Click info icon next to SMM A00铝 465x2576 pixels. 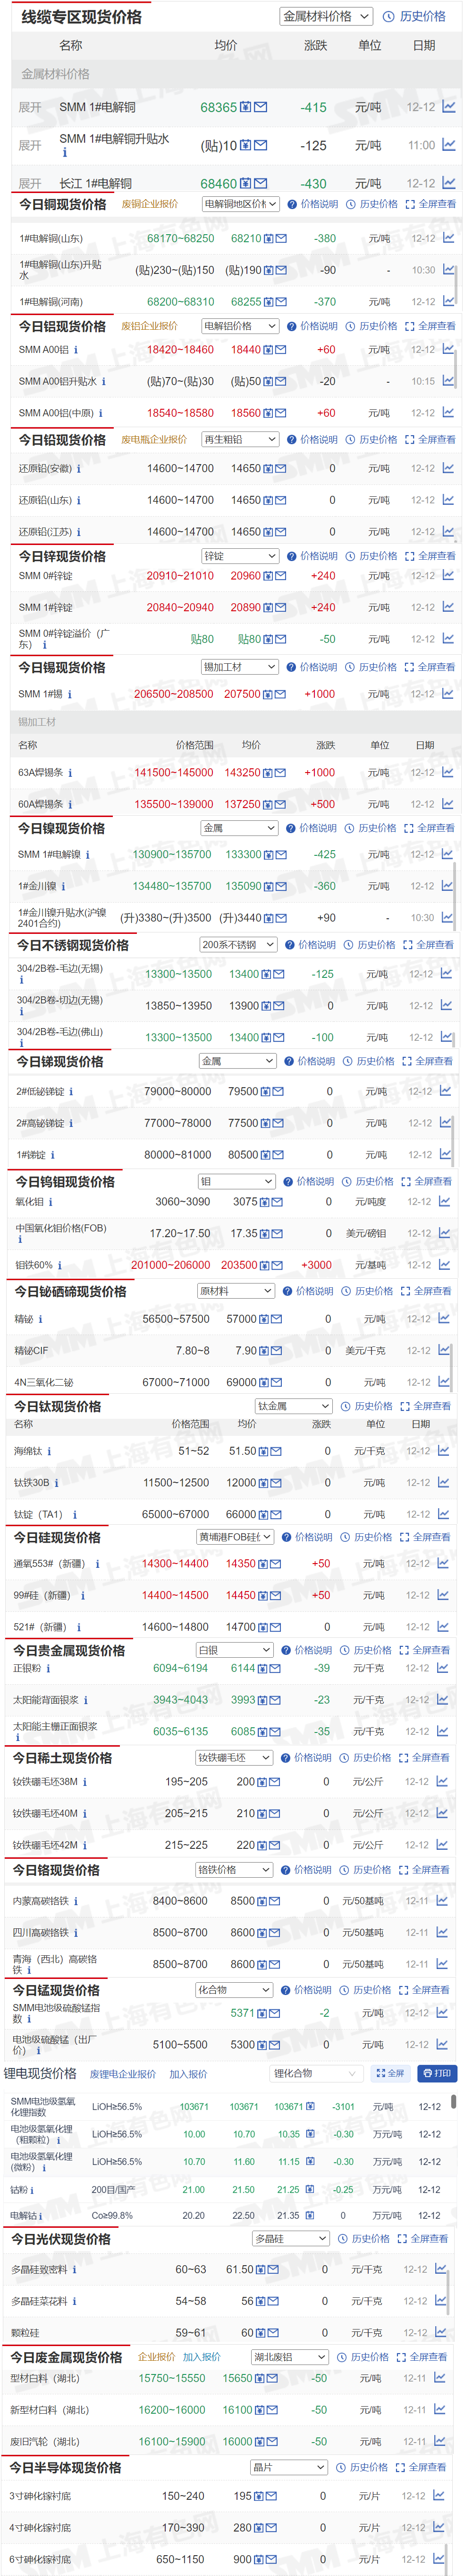76,350
